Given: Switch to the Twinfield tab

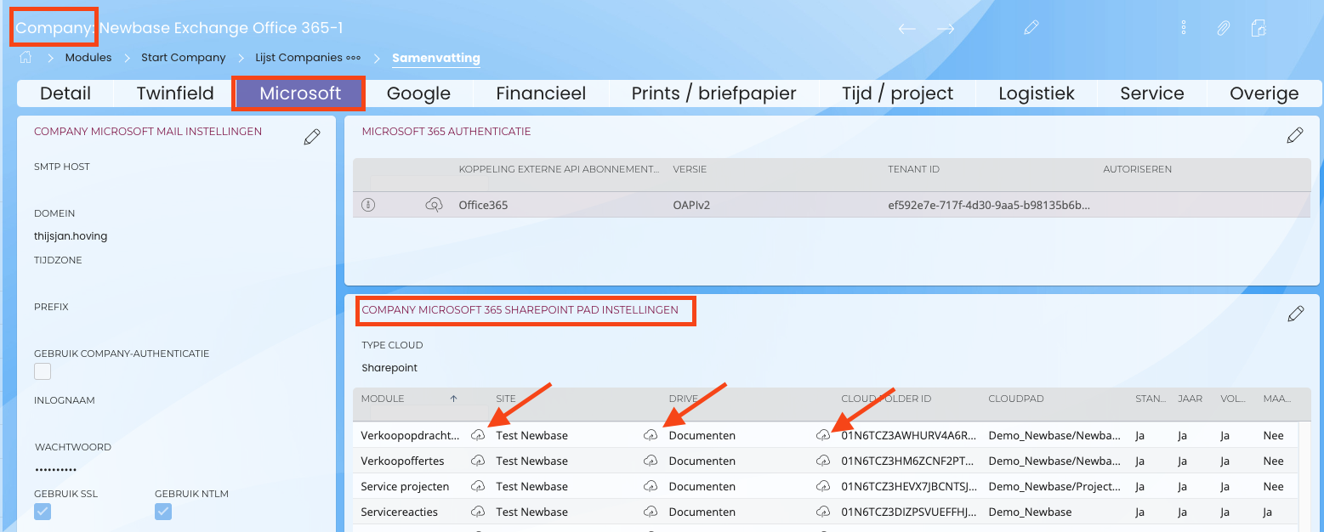Looking at the screenshot, I should tap(175, 93).
